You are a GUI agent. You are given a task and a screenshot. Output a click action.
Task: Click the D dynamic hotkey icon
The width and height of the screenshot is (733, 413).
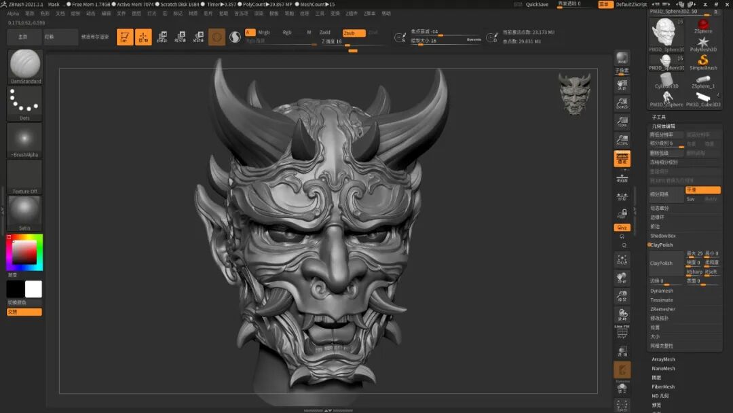tap(492, 37)
